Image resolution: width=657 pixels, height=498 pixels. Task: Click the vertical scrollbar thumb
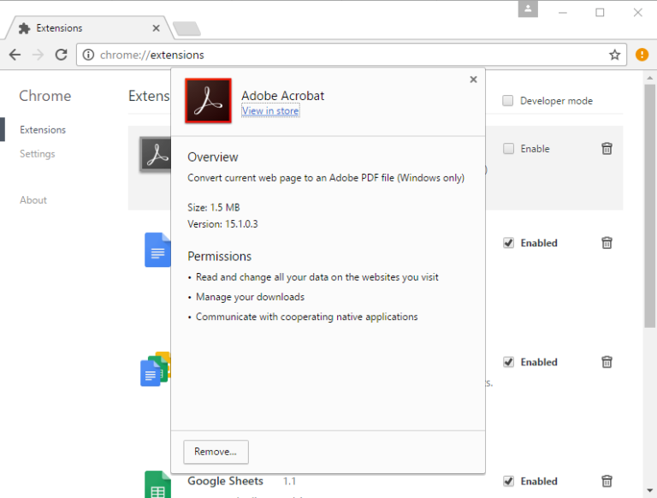coord(650,205)
